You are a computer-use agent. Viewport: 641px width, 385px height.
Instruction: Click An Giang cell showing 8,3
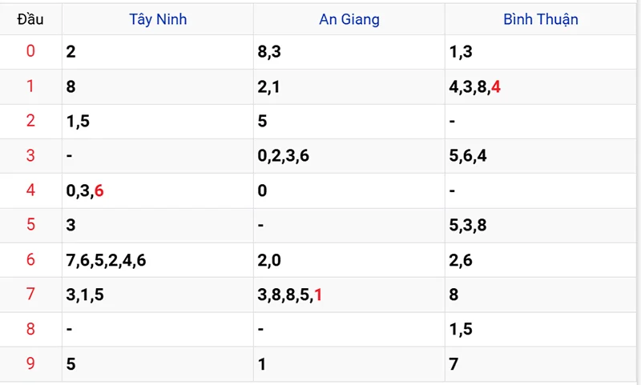click(349, 52)
